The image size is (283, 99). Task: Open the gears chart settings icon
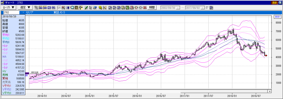pos(100,8)
